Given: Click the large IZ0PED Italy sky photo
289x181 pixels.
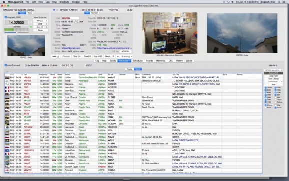Looking at the screenshot, I should (242, 33).
